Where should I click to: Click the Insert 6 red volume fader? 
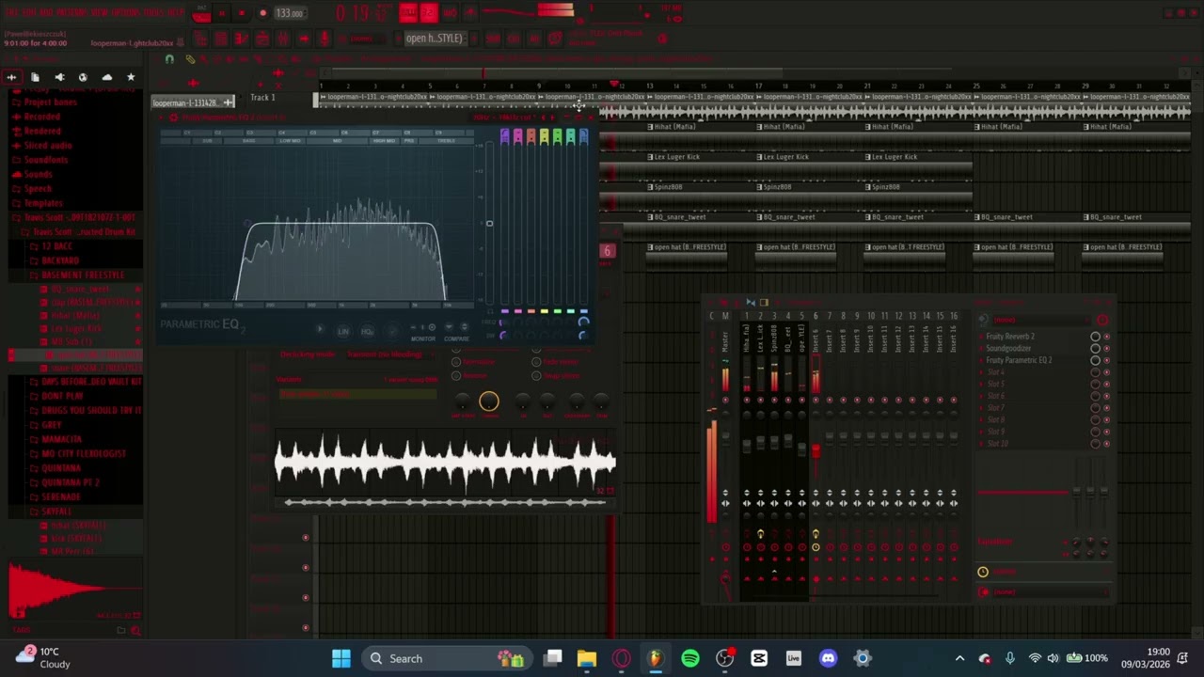coord(816,451)
